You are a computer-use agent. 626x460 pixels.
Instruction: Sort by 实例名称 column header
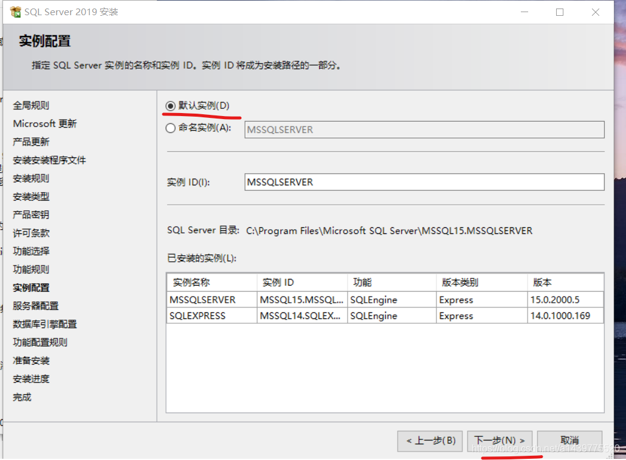(x=212, y=283)
